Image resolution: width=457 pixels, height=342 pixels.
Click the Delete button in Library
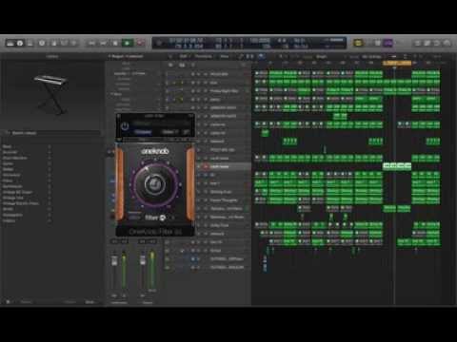pyautogui.click(x=70, y=302)
